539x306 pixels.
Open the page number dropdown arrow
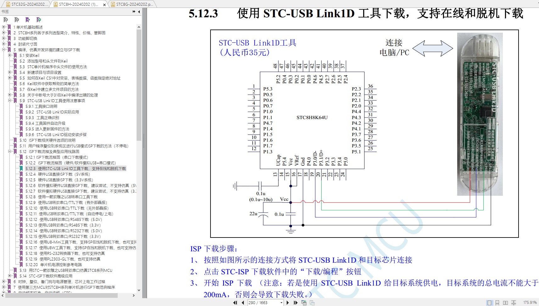[x=281, y=303]
